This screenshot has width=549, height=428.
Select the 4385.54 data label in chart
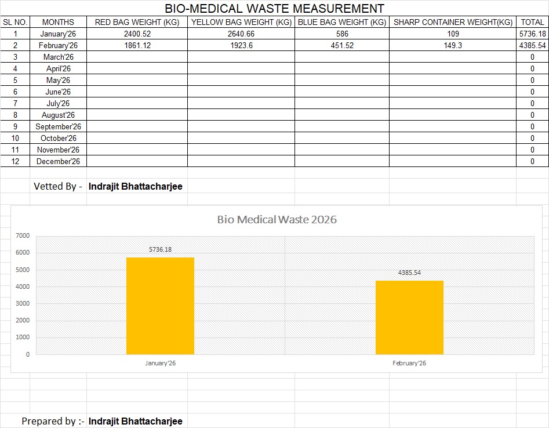coord(409,272)
